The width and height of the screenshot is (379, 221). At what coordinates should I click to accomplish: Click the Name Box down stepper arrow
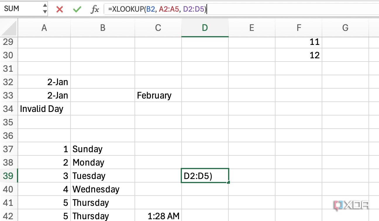point(44,11)
